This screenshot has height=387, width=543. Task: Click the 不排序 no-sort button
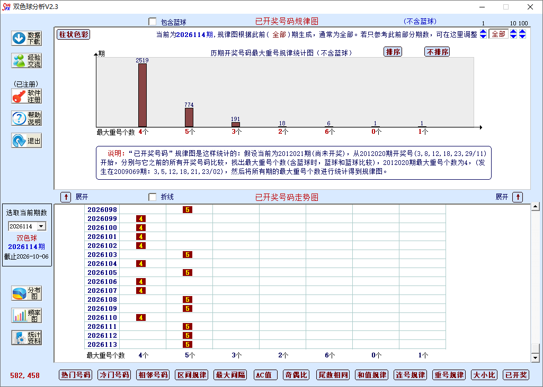pos(437,52)
